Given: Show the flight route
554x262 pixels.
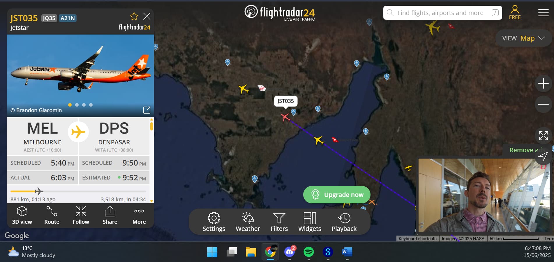Looking at the screenshot, I should 52,215.
